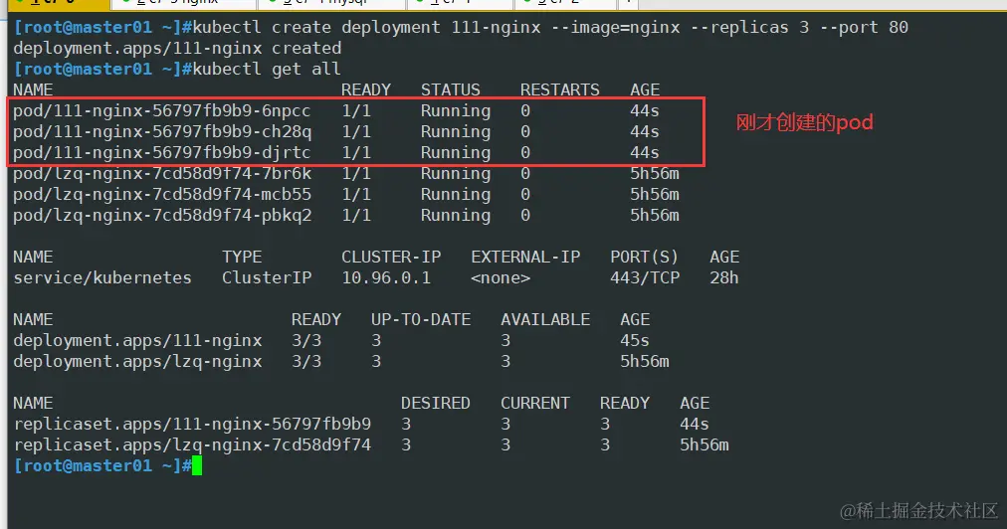Image resolution: width=1007 pixels, height=529 pixels.
Task: Click the 5h56m age of the lzq-nginx replicaset
Action: click(705, 444)
